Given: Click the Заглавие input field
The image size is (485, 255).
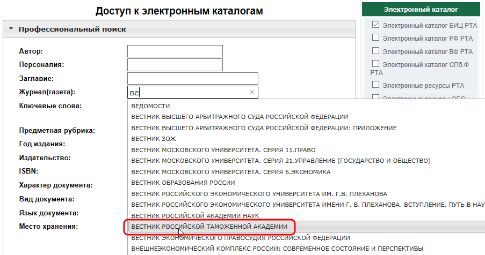Looking at the screenshot, I should click(193, 78).
